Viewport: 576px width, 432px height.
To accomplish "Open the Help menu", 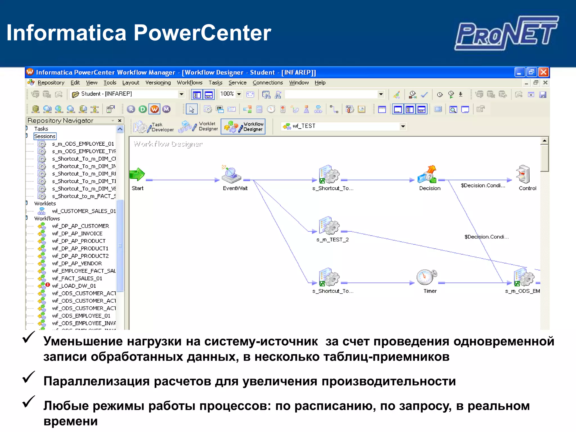I will tap(320, 82).
